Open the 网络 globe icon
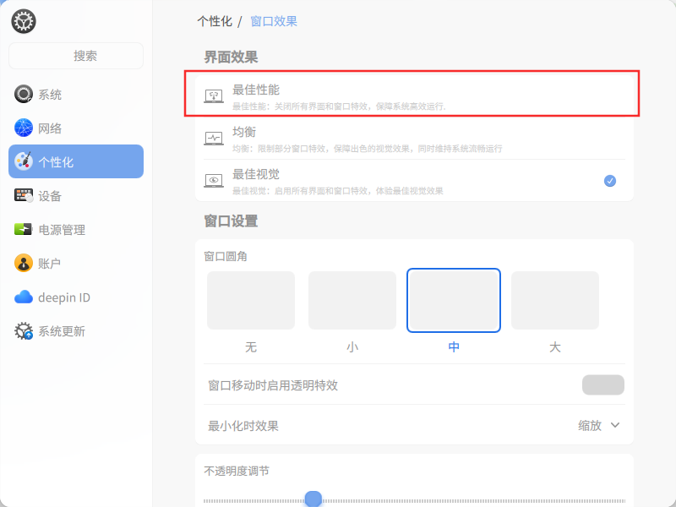Screen dimensions: 676x507 (x=24, y=128)
